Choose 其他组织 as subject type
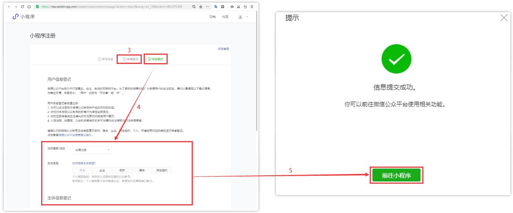 coord(162,170)
